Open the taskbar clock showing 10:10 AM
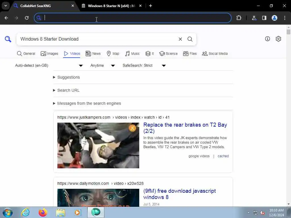 [x=277, y=213]
